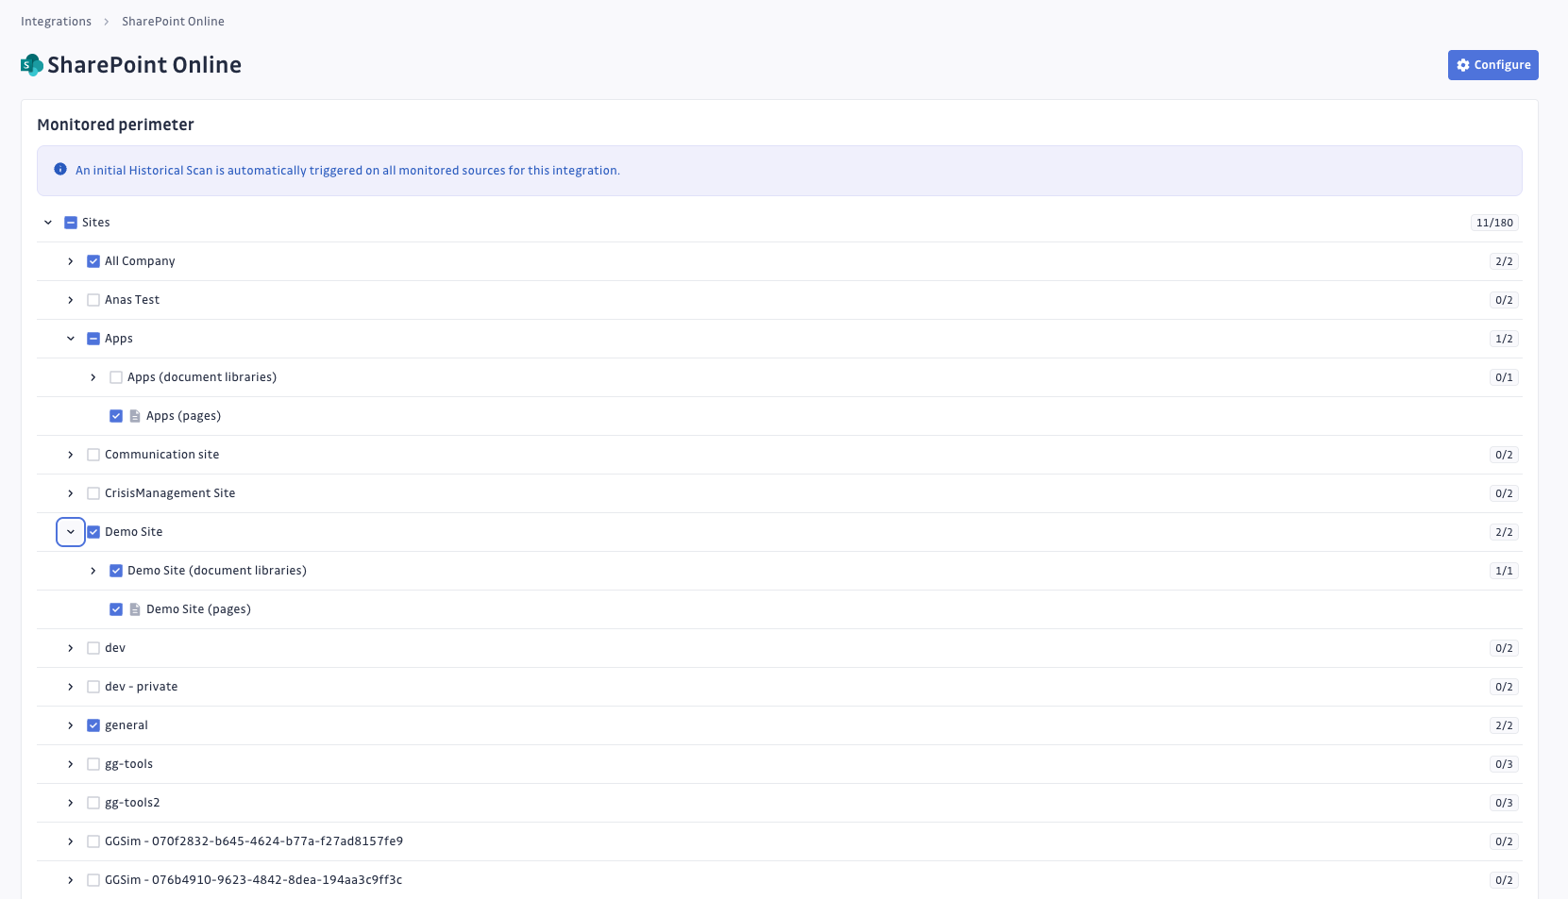This screenshot has width=1568, height=899.
Task: Click the 1/1 badge on Demo Site libraries
Action: (x=1504, y=571)
